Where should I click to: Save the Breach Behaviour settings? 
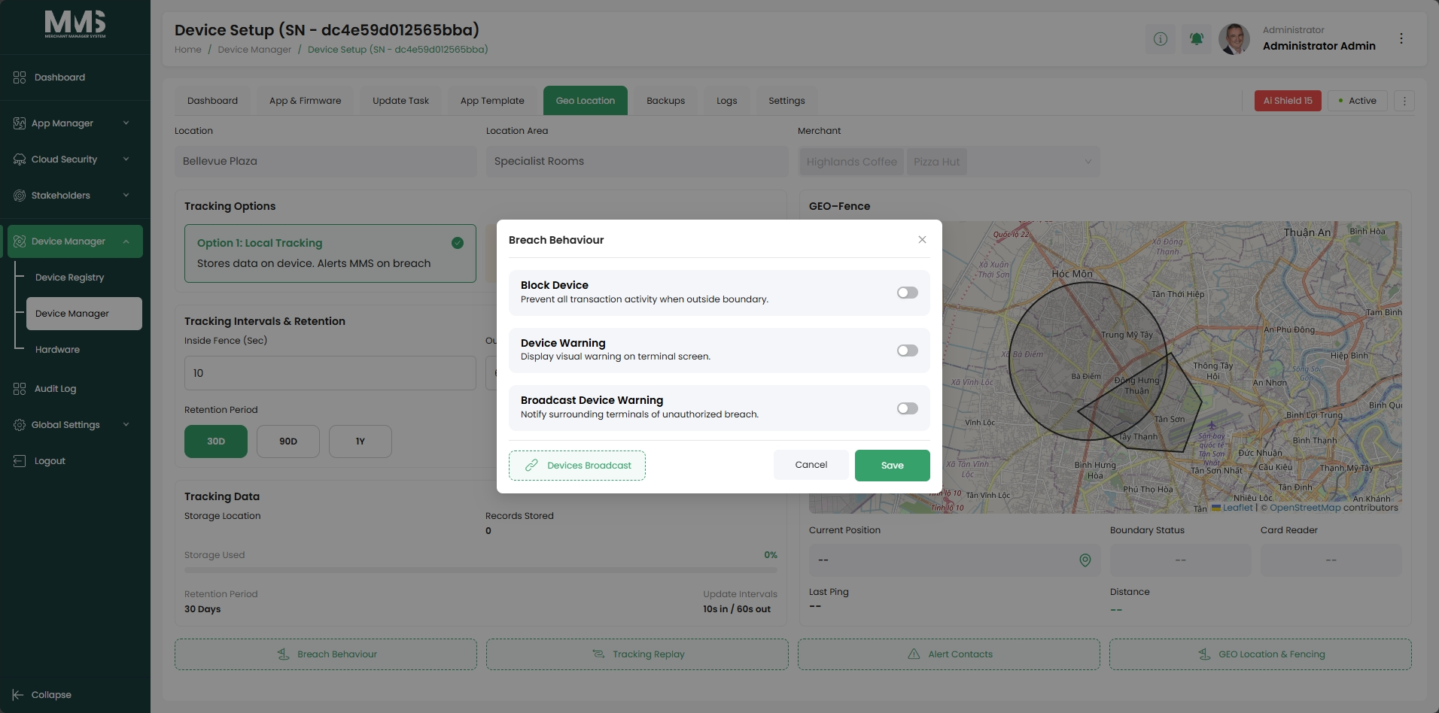click(x=893, y=466)
